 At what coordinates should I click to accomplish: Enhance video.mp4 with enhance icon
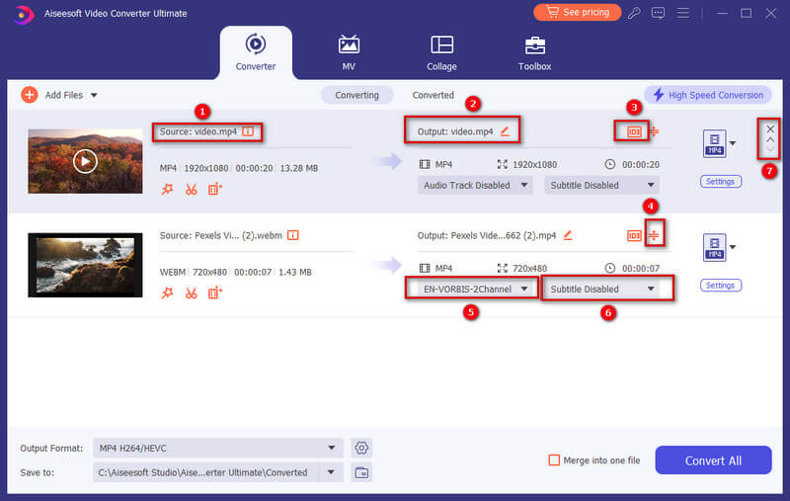(215, 190)
